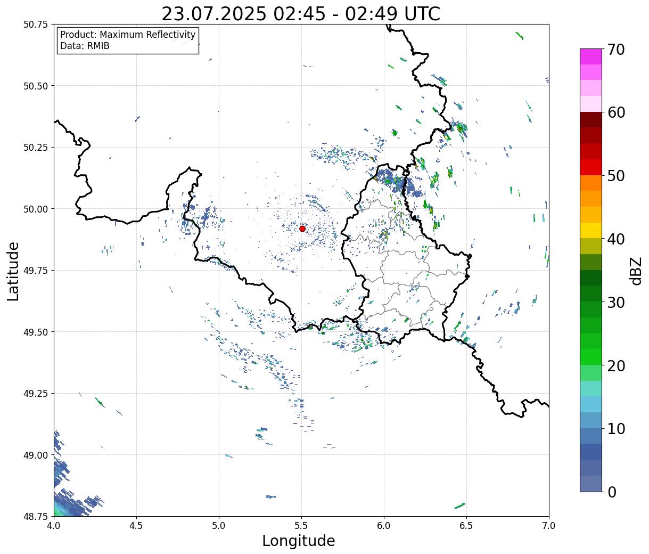This screenshot has height=554, width=649.
Task: Click the latitude tick label 48.75
Action: point(36,516)
